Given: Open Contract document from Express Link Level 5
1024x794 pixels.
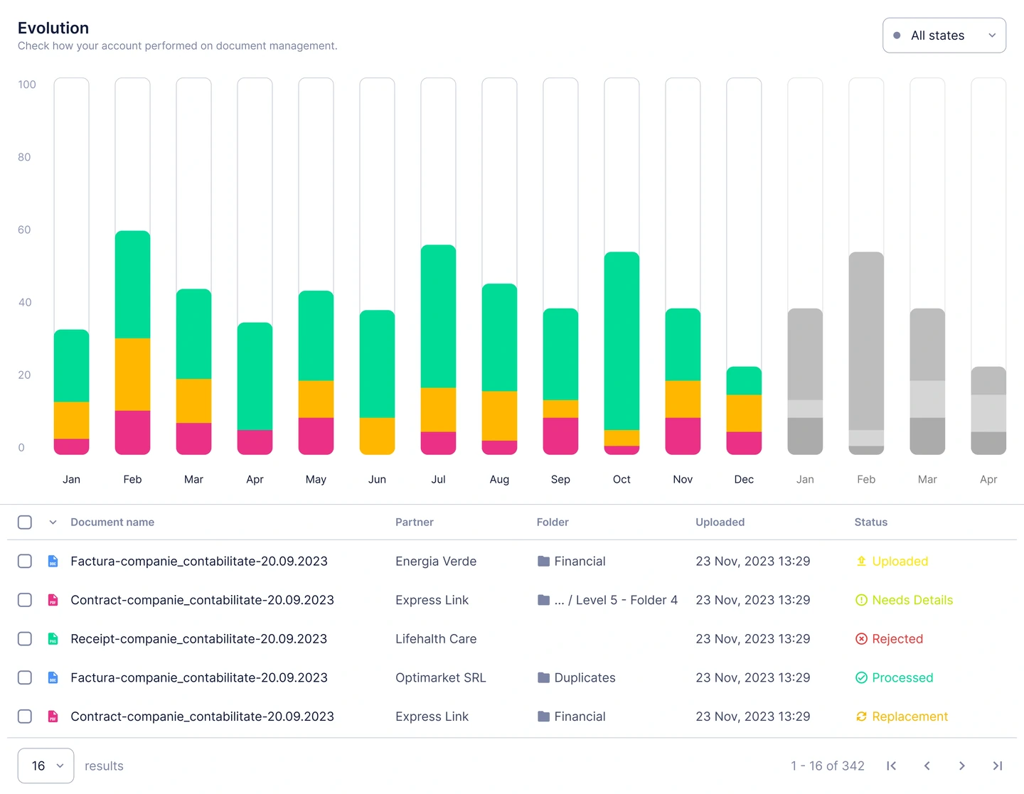Looking at the screenshot, I should pyautogui.click(x=202, y=601).
